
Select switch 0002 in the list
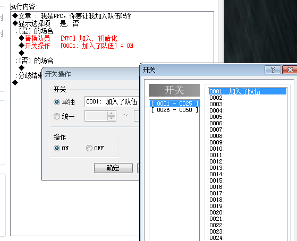[248, 98]
